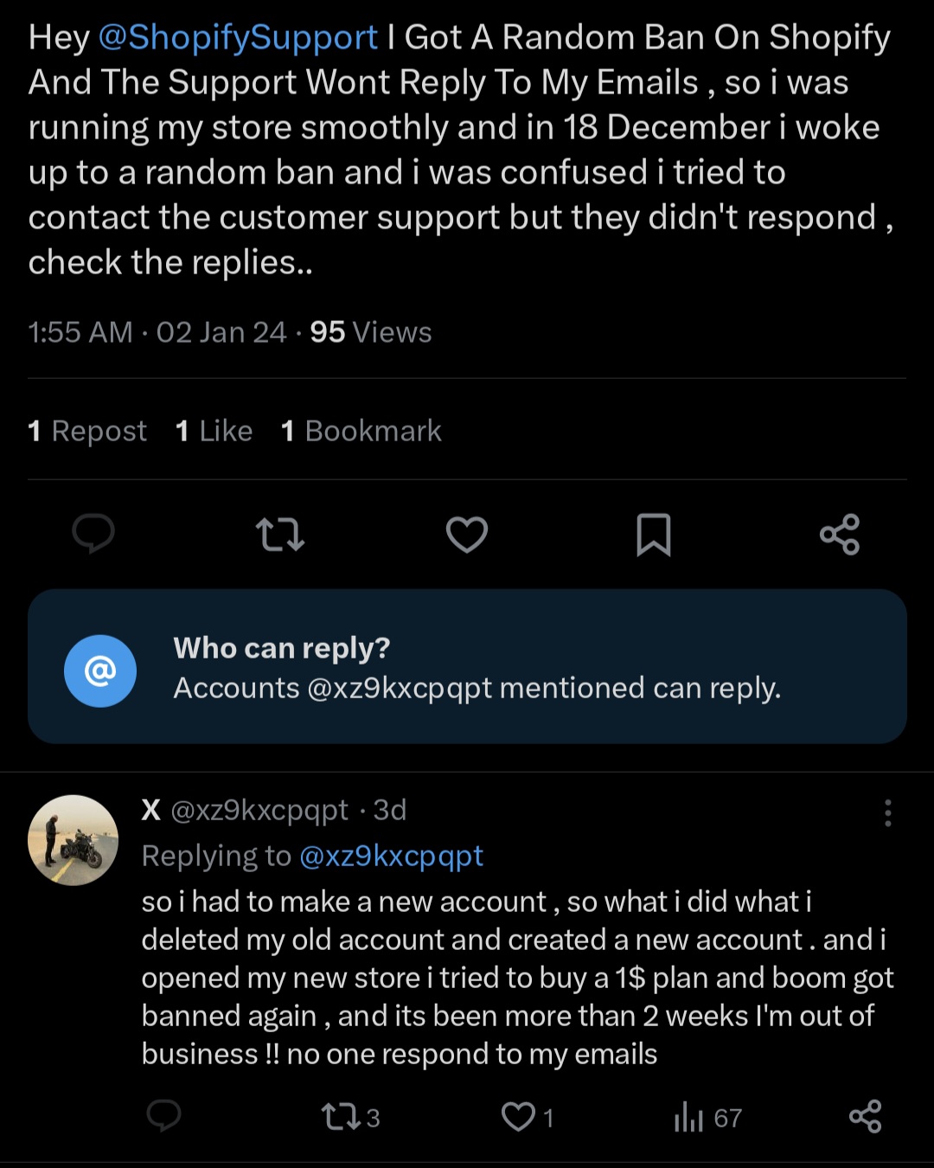The height and width of the screenshot is (1168, 934).
Task: Like the reply tweet with 1 like
Action: (x=527, y=1117)
